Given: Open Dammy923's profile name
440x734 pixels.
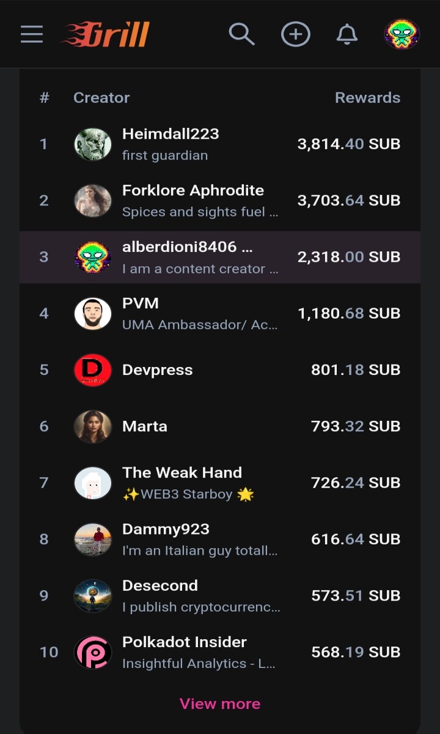Looking at the screenshot, I should coord(166,529).
